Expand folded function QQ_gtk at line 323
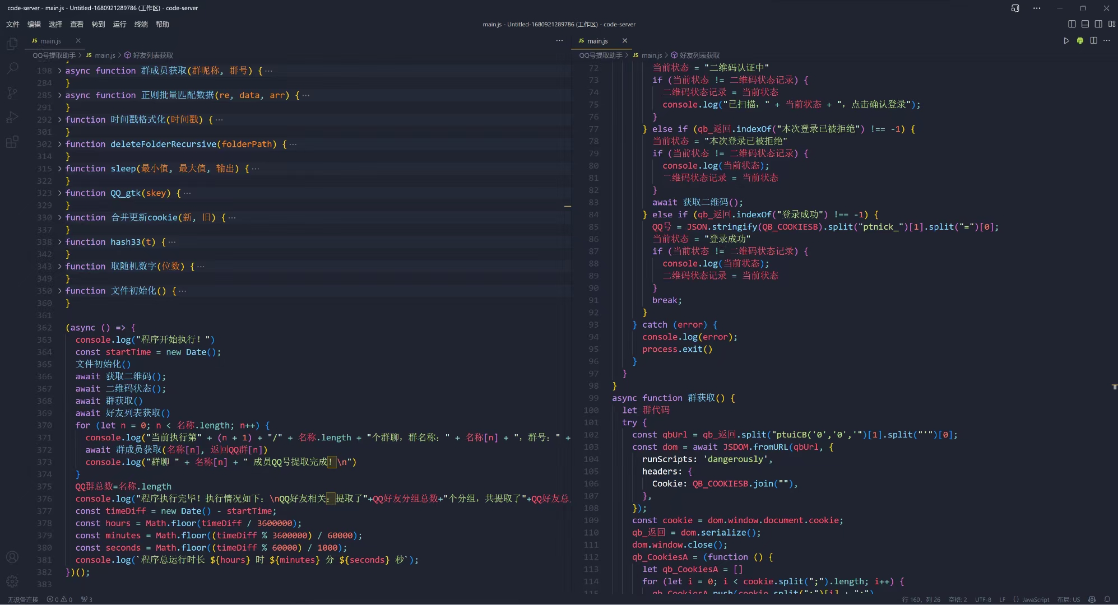Viewport: 1118px width, 605px height. pos(59,193)
